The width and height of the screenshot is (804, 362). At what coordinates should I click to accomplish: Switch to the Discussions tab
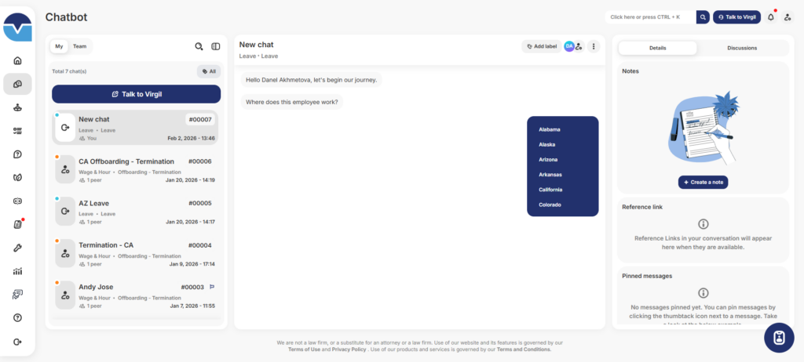(x=742, y=48)
